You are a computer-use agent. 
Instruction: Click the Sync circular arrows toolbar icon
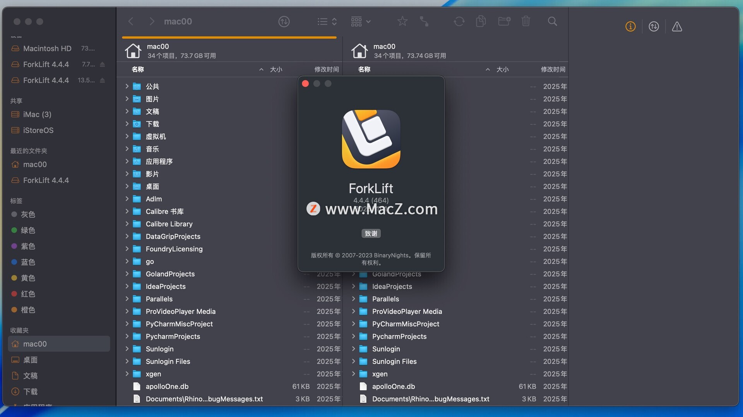pyautogui.click(x=459, y=21)
